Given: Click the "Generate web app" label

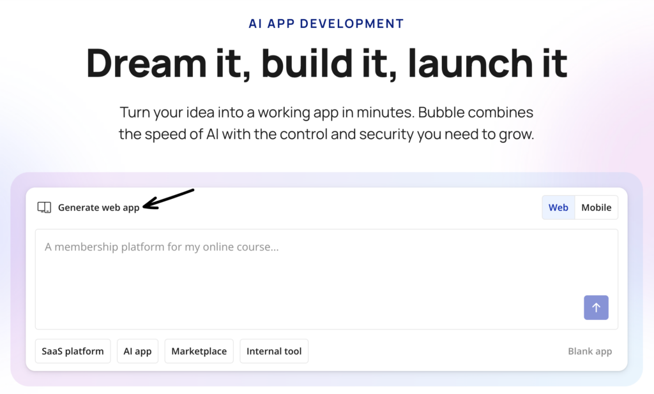Looking at the screenshot, I should click(99, 207).
